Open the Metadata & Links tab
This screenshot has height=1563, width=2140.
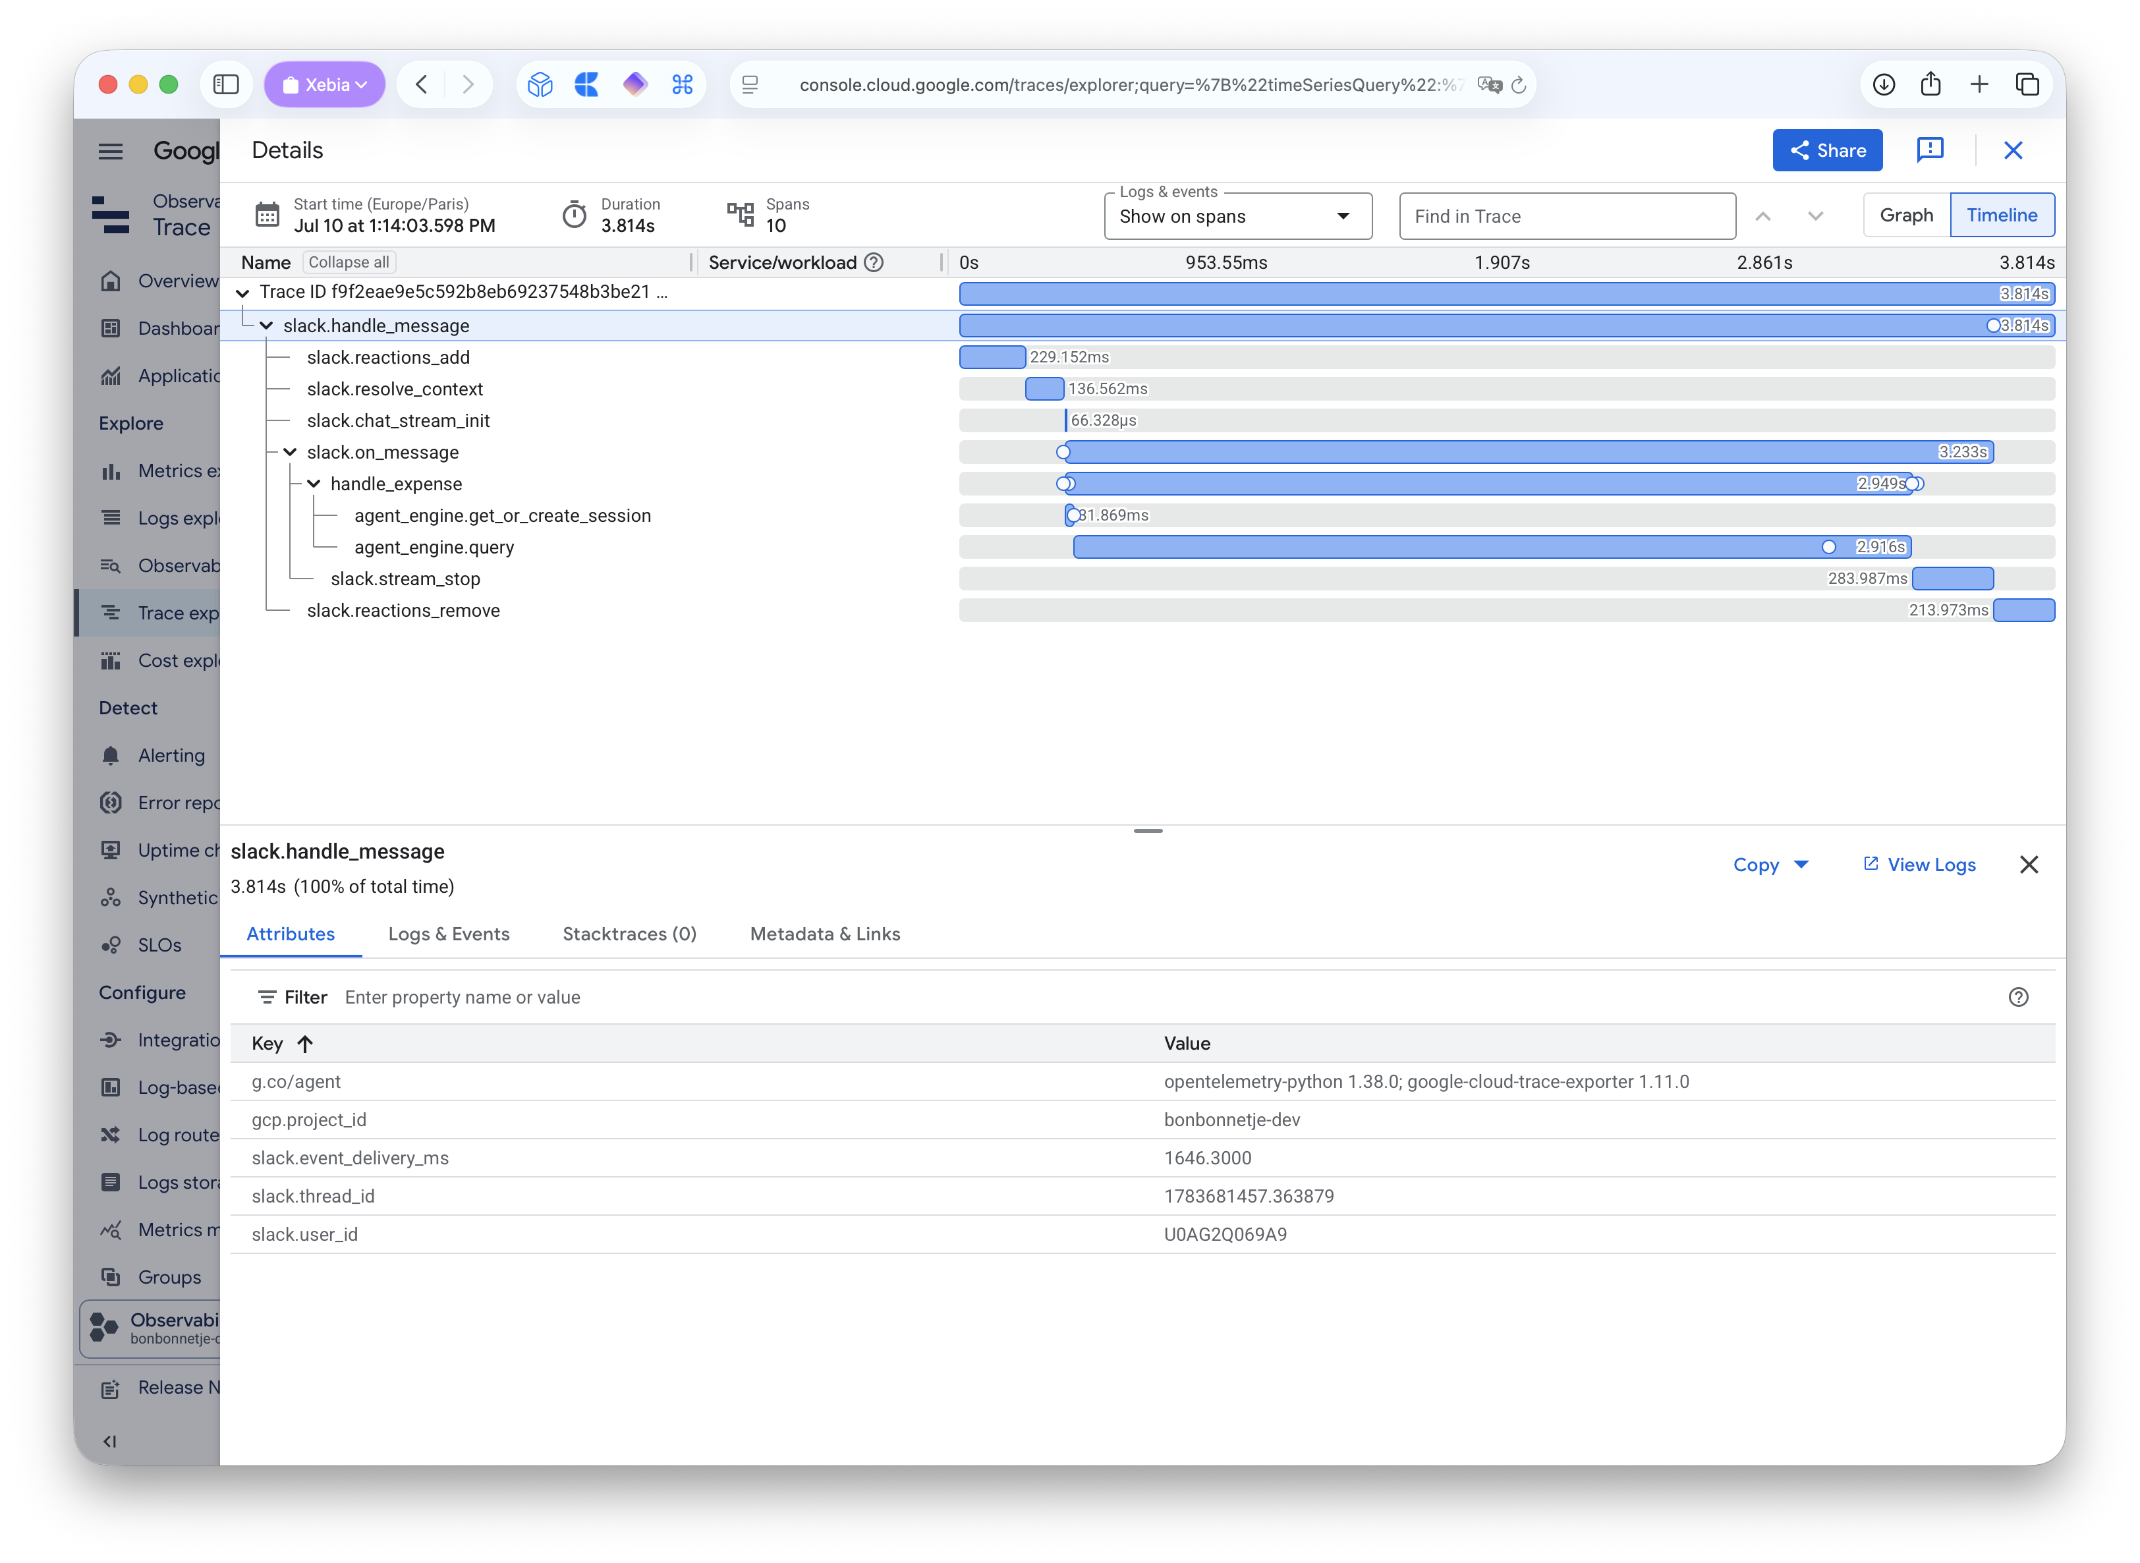point(825,935)
